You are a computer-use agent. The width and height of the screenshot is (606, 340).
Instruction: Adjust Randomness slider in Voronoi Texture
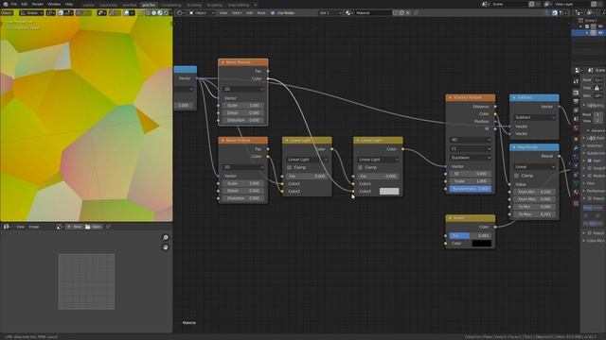tap(471, 189)
